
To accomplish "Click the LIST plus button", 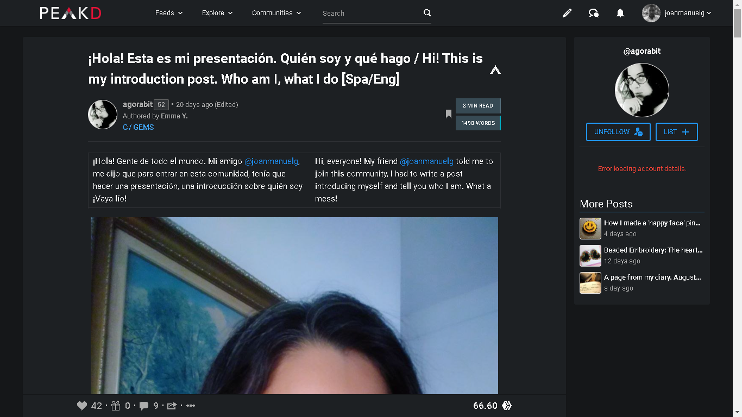I will pyautogui.click(x=677, y=132).
